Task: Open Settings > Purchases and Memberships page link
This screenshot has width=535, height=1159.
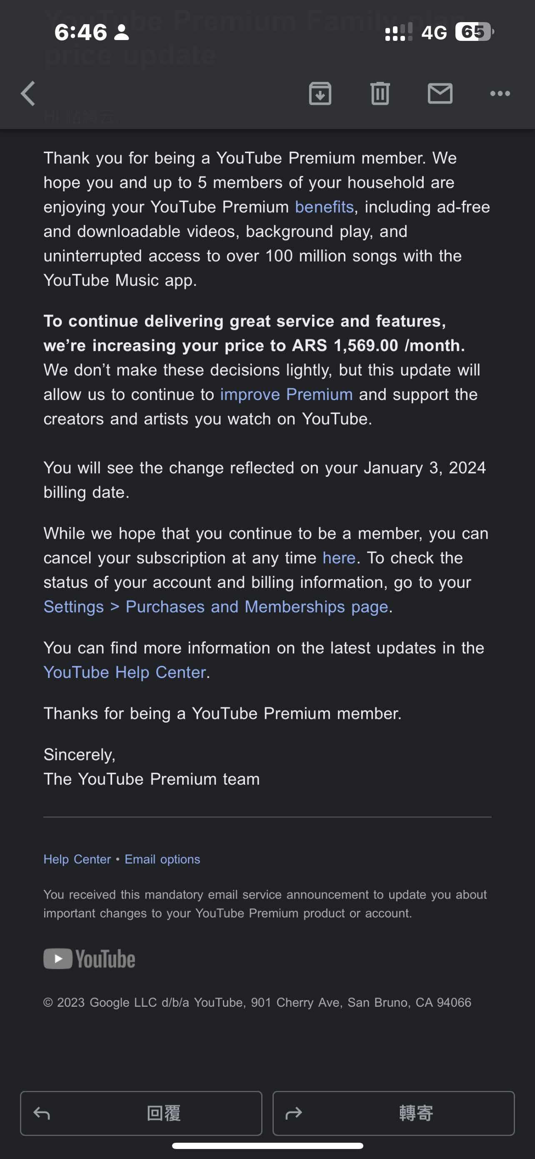Action: [x=215, y=607]
